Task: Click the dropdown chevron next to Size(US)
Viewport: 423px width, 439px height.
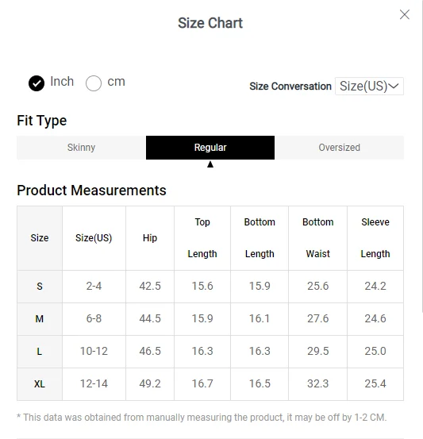Action: 394,86
